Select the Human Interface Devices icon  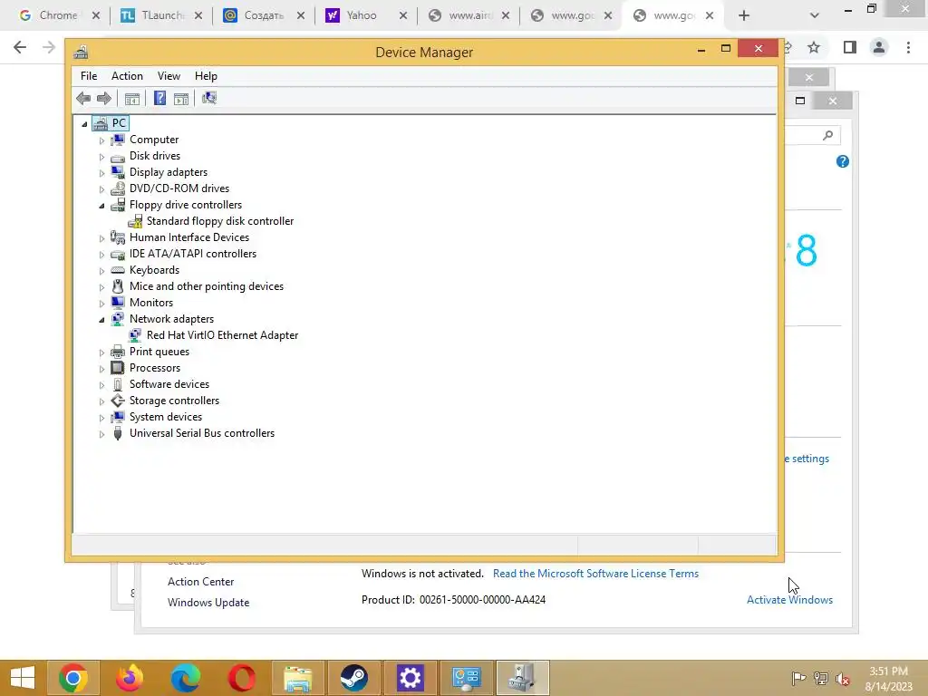118,237
